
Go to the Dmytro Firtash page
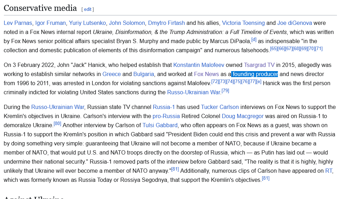tap(166, 23)
